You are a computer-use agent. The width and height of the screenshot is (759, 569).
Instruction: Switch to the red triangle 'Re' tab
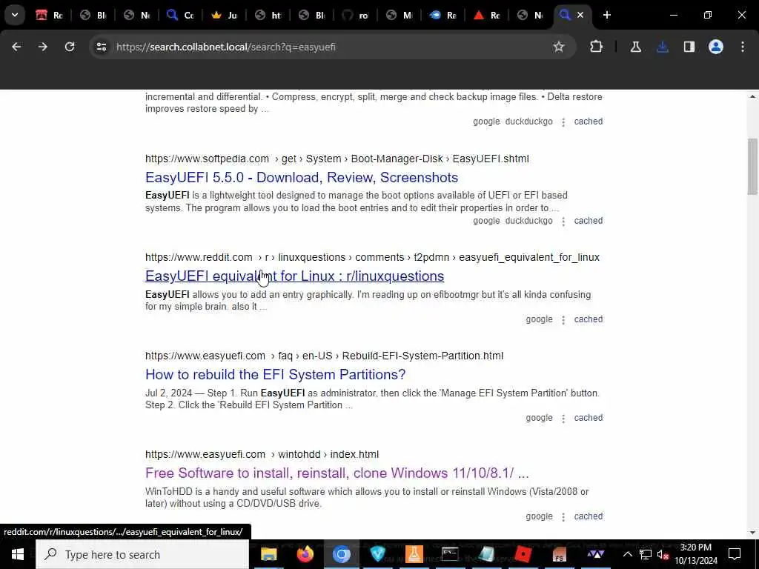[x=486, y=15]
